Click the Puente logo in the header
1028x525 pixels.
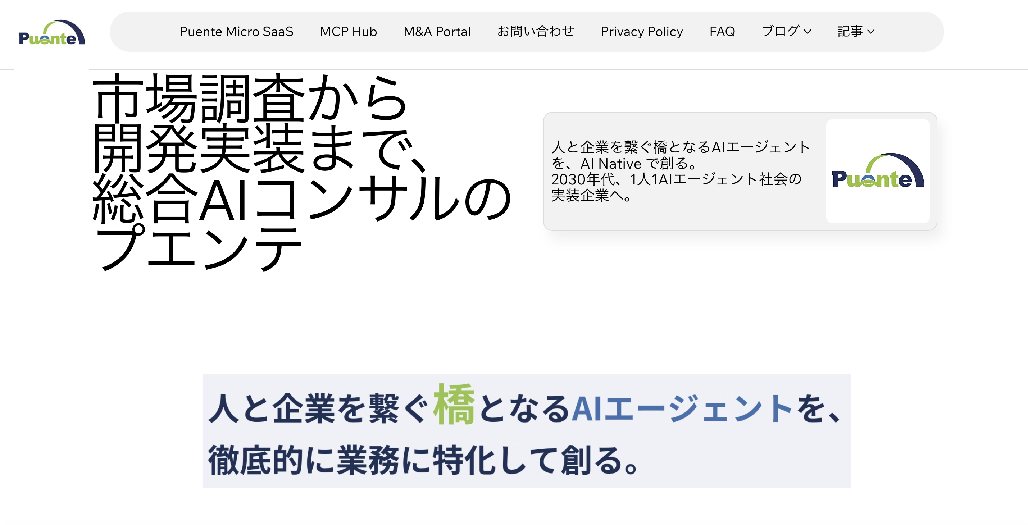[x=51, y=32]
